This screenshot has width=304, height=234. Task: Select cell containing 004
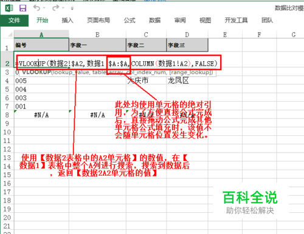pyautogui.click(x=41, y=89)
